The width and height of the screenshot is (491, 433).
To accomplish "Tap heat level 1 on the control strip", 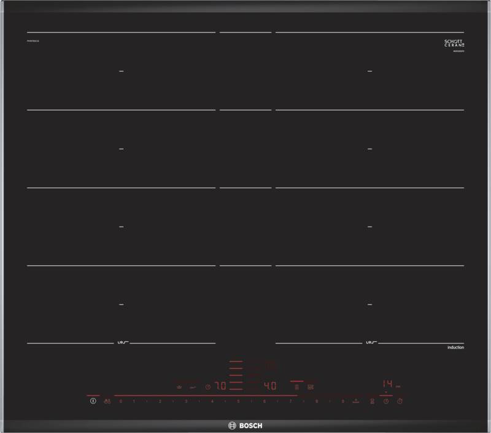I will point(134,401).
